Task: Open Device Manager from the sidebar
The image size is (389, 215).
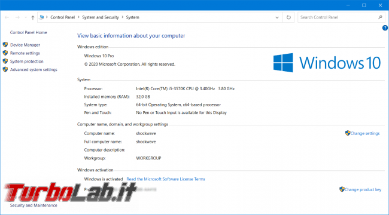Action: tap(25, 45)
